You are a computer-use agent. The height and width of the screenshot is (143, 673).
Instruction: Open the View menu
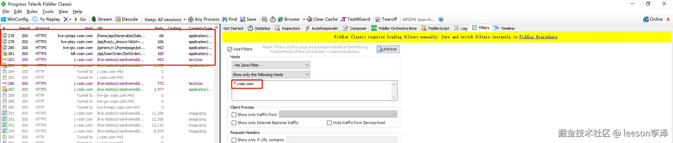point(63,12)
